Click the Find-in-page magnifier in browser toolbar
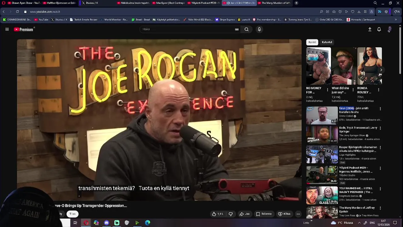Screen dimensions: 403x227 click(x=321, y=12)
